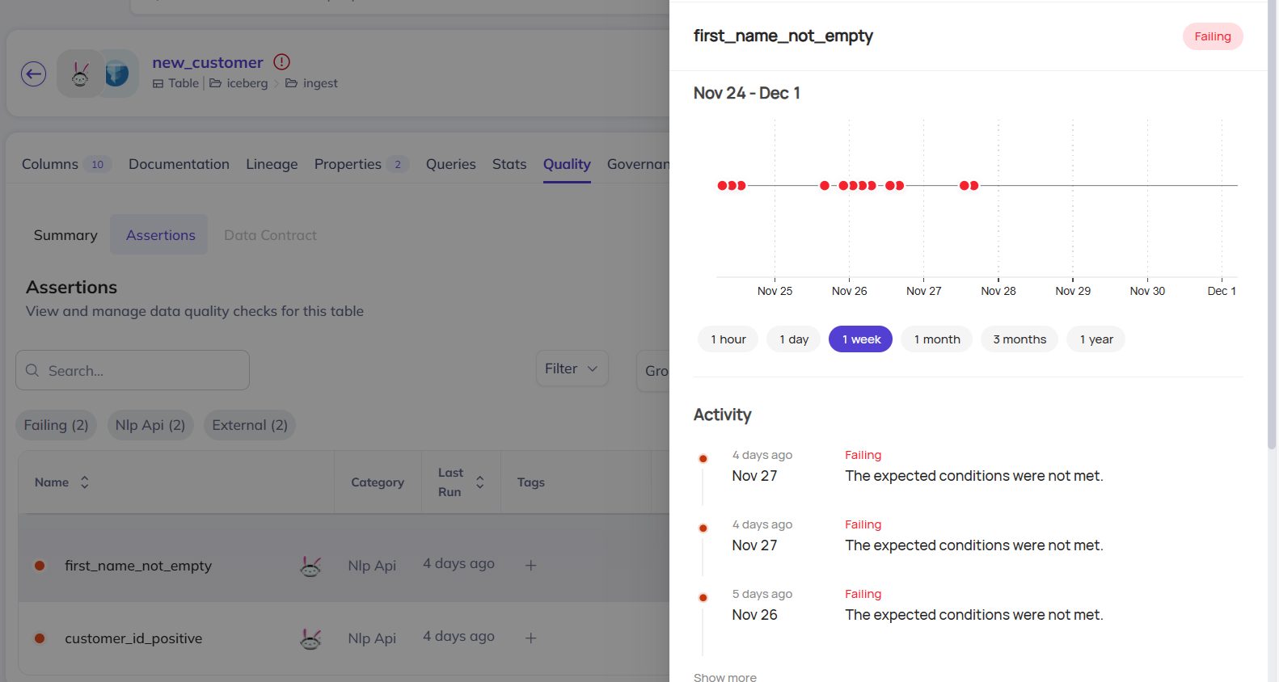Focus the assertions Search field

(x=133, y=370)
